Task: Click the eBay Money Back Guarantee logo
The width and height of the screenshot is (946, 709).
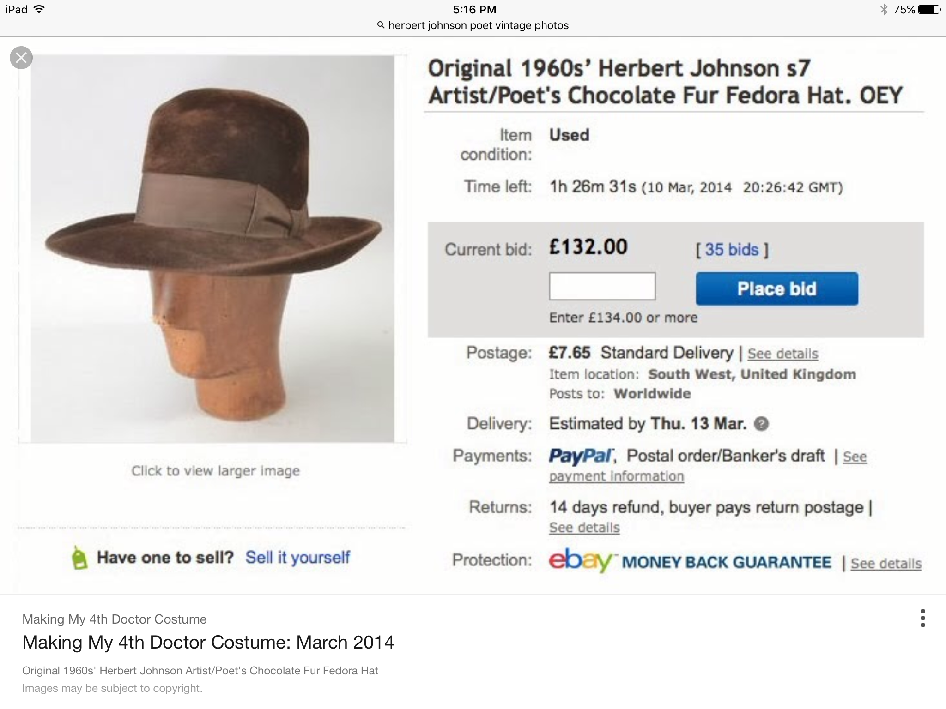Action: click(690, 561)
